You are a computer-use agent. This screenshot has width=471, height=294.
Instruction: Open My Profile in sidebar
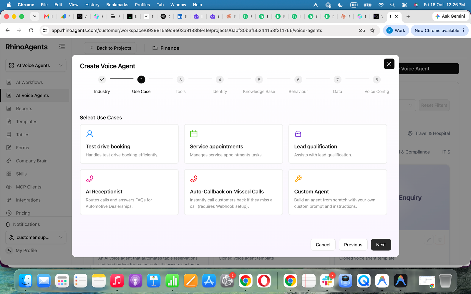pos(26,250)
